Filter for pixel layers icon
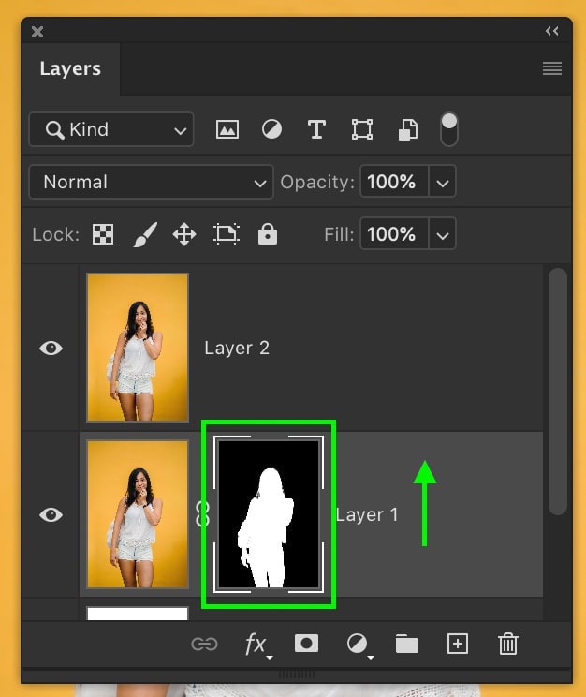The width and height of the screenshot is (586, 697). [x=227, y=130]
